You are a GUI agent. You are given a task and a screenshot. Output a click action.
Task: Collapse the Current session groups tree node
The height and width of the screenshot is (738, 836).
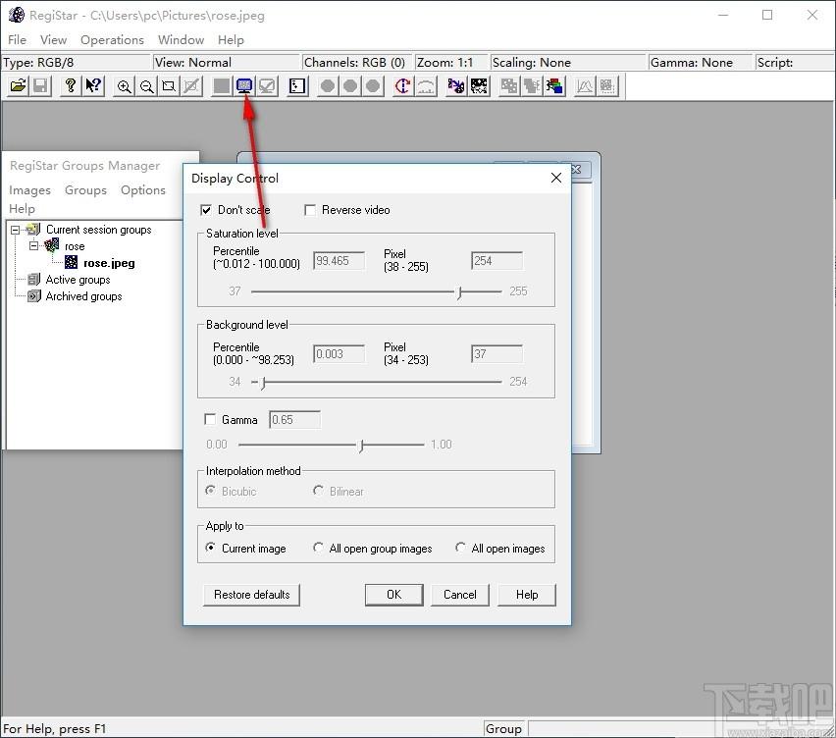(x=16, y=230)
